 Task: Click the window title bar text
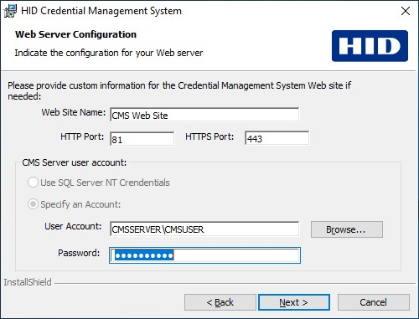(101, 11)
